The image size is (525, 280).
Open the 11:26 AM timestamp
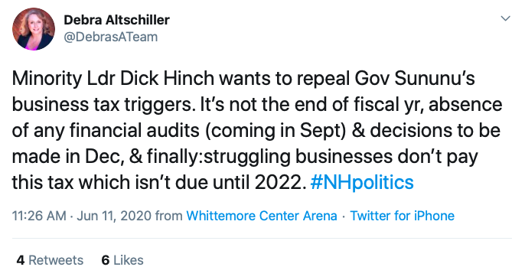click(39, 216)
